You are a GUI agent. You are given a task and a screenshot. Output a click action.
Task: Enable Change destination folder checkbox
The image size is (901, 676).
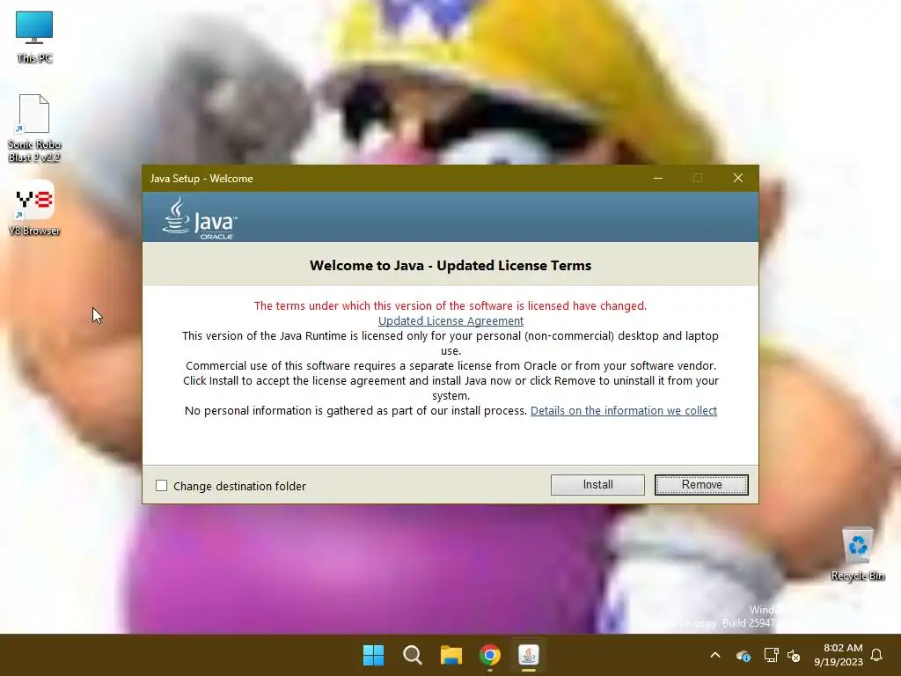click(162, 486)
